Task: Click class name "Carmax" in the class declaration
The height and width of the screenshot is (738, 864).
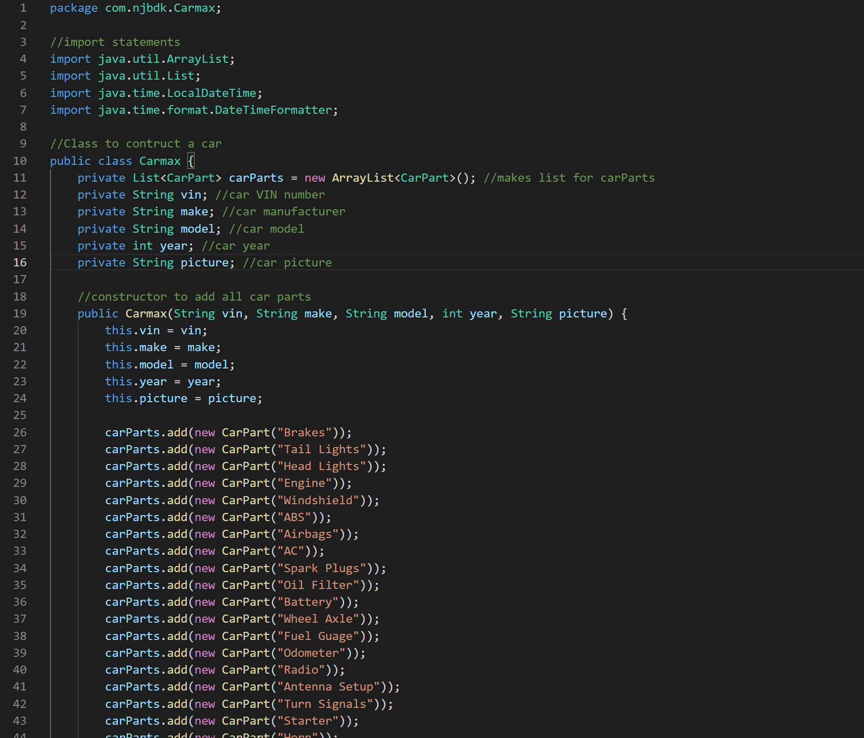Action: pyautogui.click(x=160, y=161)
